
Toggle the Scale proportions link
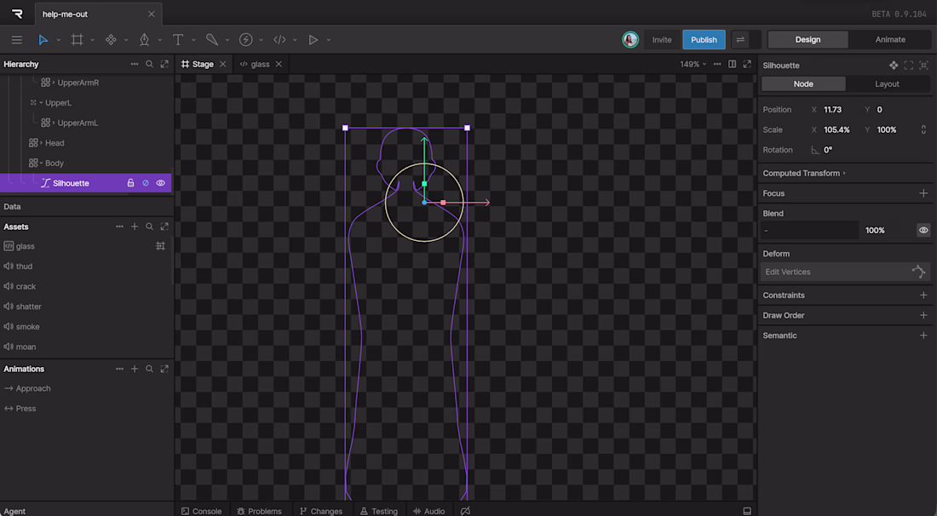click(923, 129)
